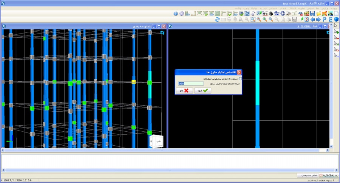Viewport: 340px width, 183px height.
Task: Click the refresh view arrows icon
Action: coord(217,19)
